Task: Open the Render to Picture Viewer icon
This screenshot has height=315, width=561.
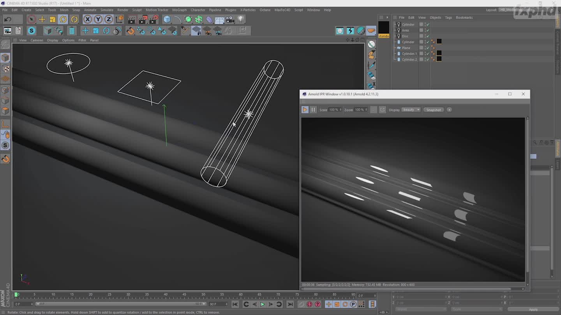Action: click(x=143, y=19)
